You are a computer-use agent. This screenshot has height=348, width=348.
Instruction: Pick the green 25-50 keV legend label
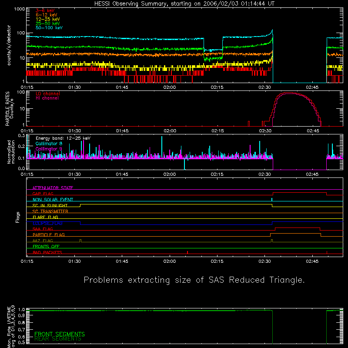click(48, 23)
